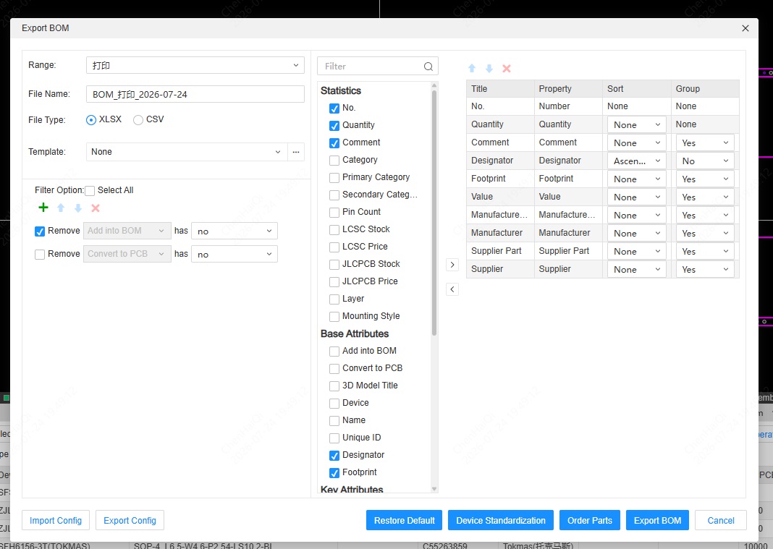Move filter option down arrow icon
Screen dimensions: 773x549
[x=78, y=208]
